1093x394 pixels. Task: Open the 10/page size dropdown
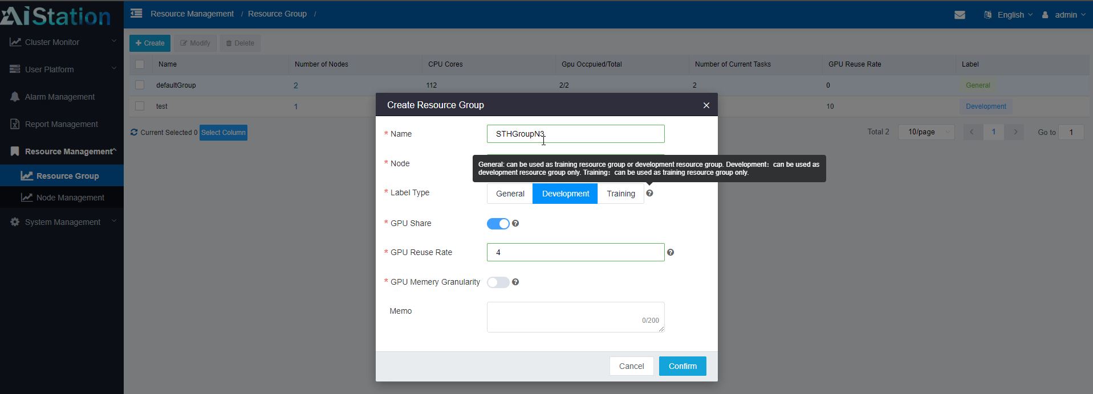coord(927,132)
